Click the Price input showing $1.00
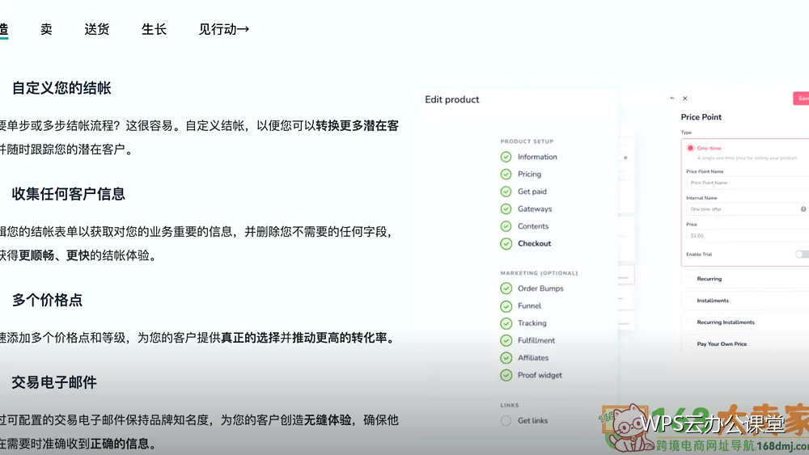This screenshot has width=809, height=455. click(x=747, y=235)
